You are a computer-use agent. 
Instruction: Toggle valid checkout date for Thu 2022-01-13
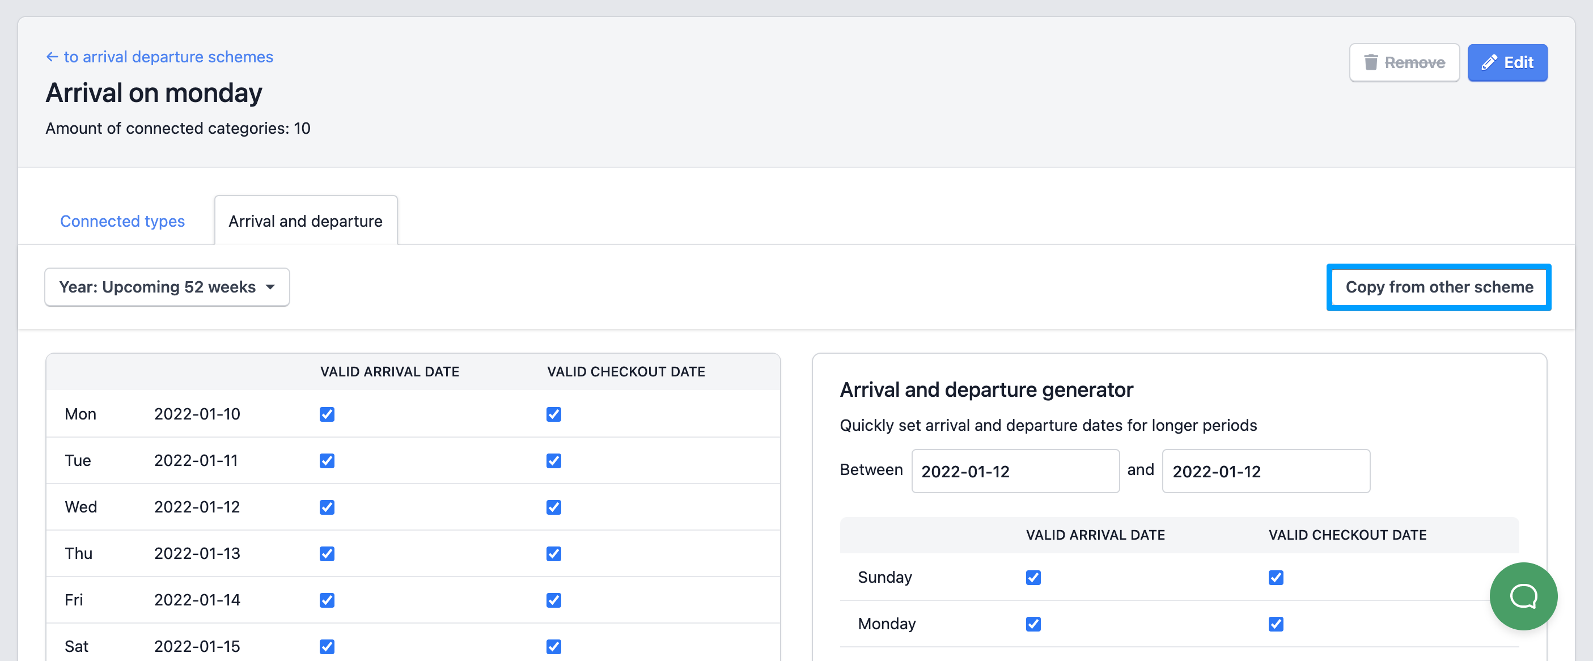pyautogui.click(x=553, y=553)
